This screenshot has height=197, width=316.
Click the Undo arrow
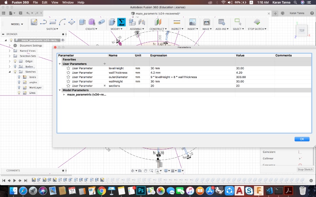(28, 13)
